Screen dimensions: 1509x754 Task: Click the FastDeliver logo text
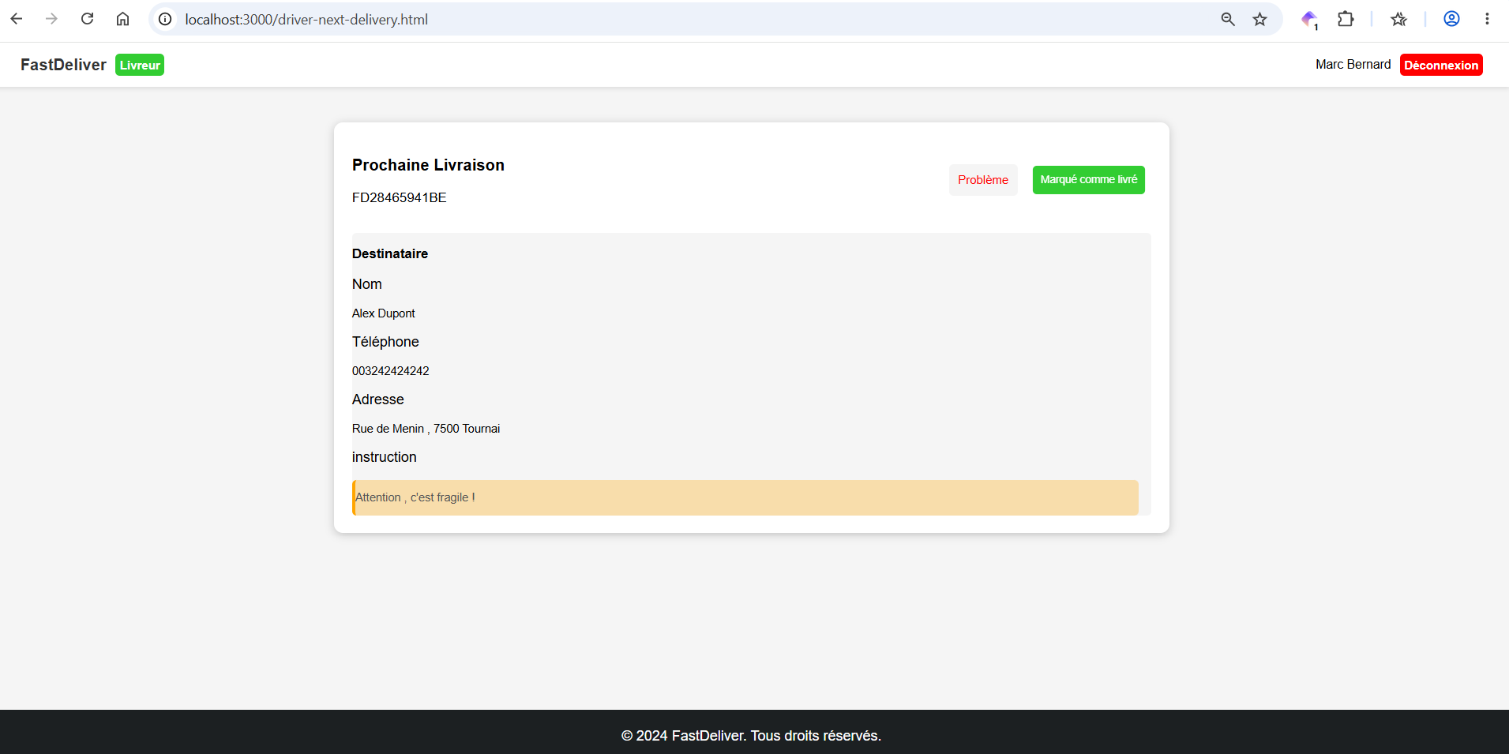63,65
